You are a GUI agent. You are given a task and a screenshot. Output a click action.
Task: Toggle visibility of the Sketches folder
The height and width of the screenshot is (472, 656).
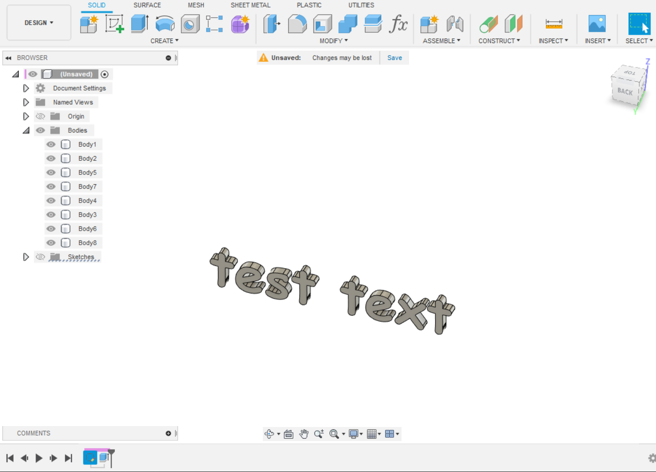[x=41, y=257]
